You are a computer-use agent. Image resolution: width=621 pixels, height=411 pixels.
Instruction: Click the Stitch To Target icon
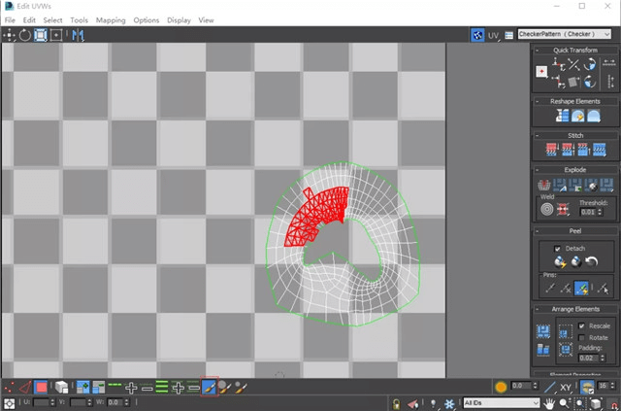pos(552,150)
